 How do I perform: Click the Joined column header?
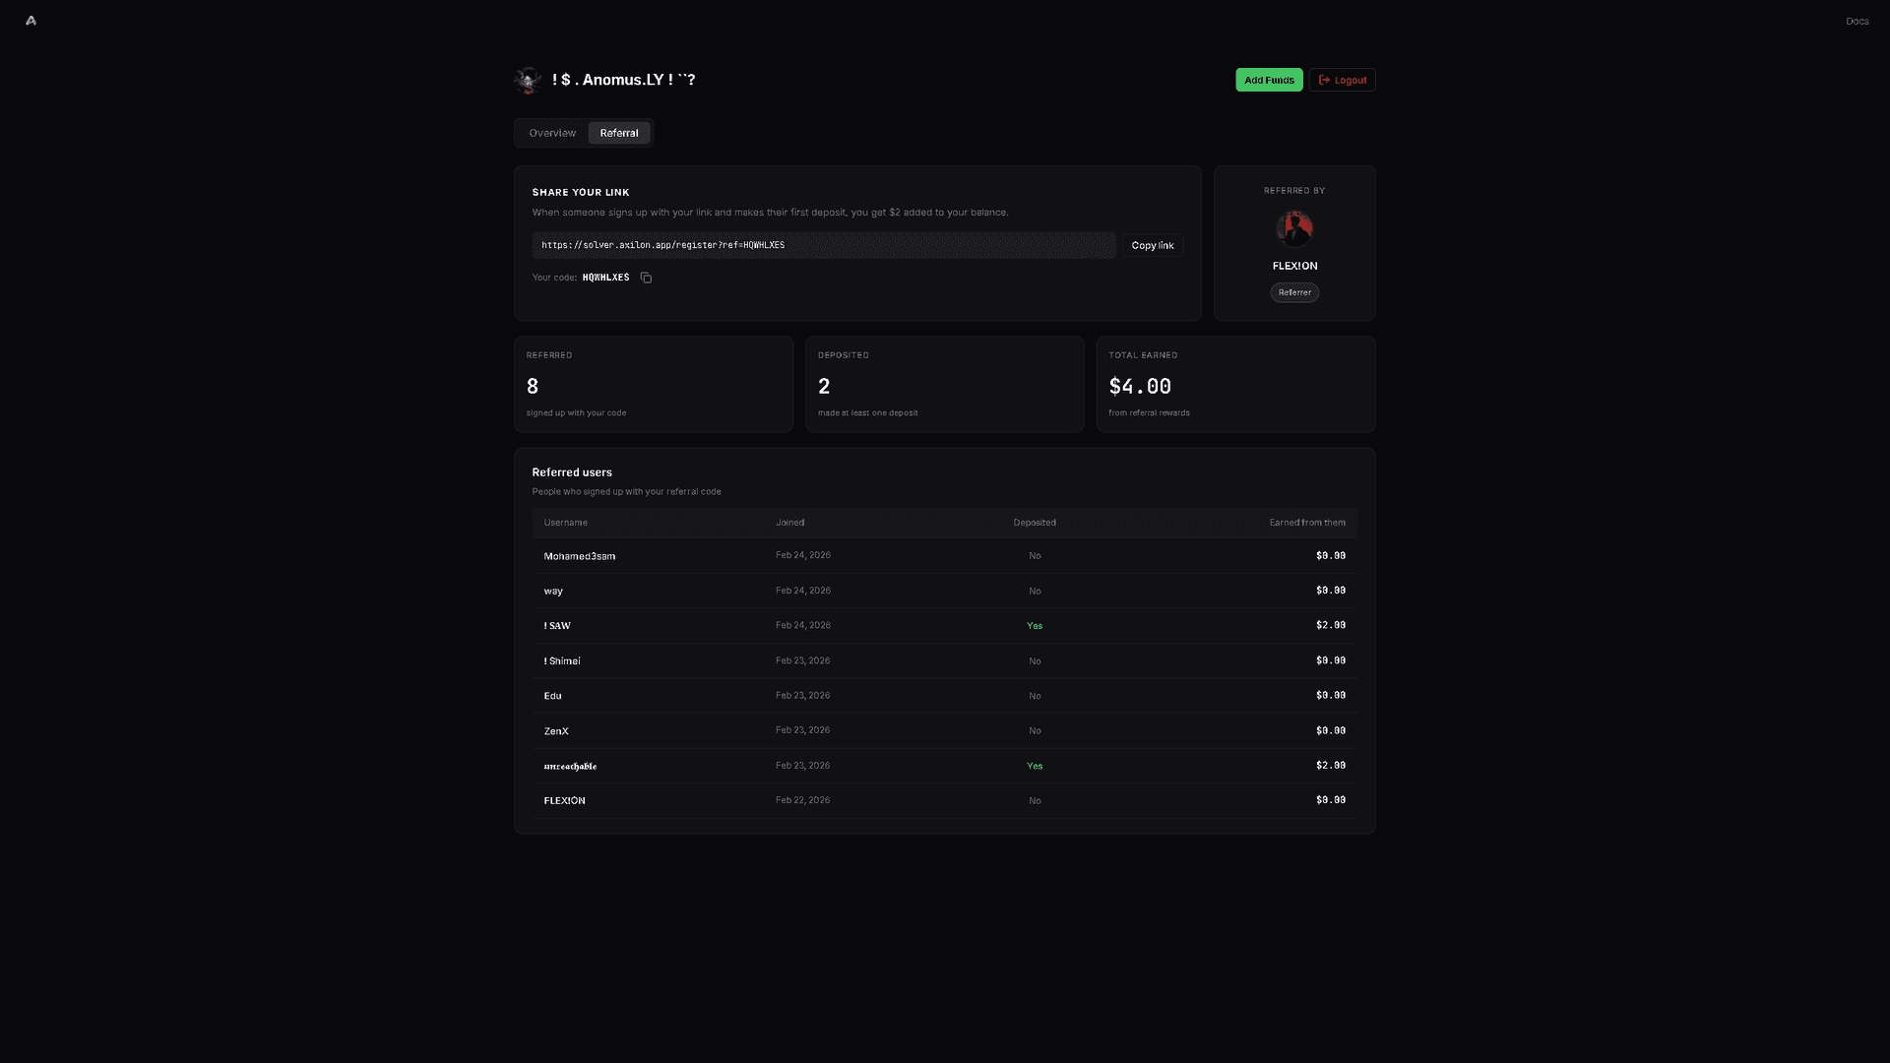coord(789,523)
